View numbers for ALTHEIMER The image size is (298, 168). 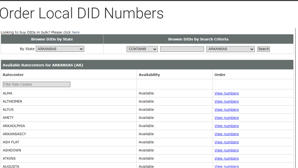tap(226, 101)
